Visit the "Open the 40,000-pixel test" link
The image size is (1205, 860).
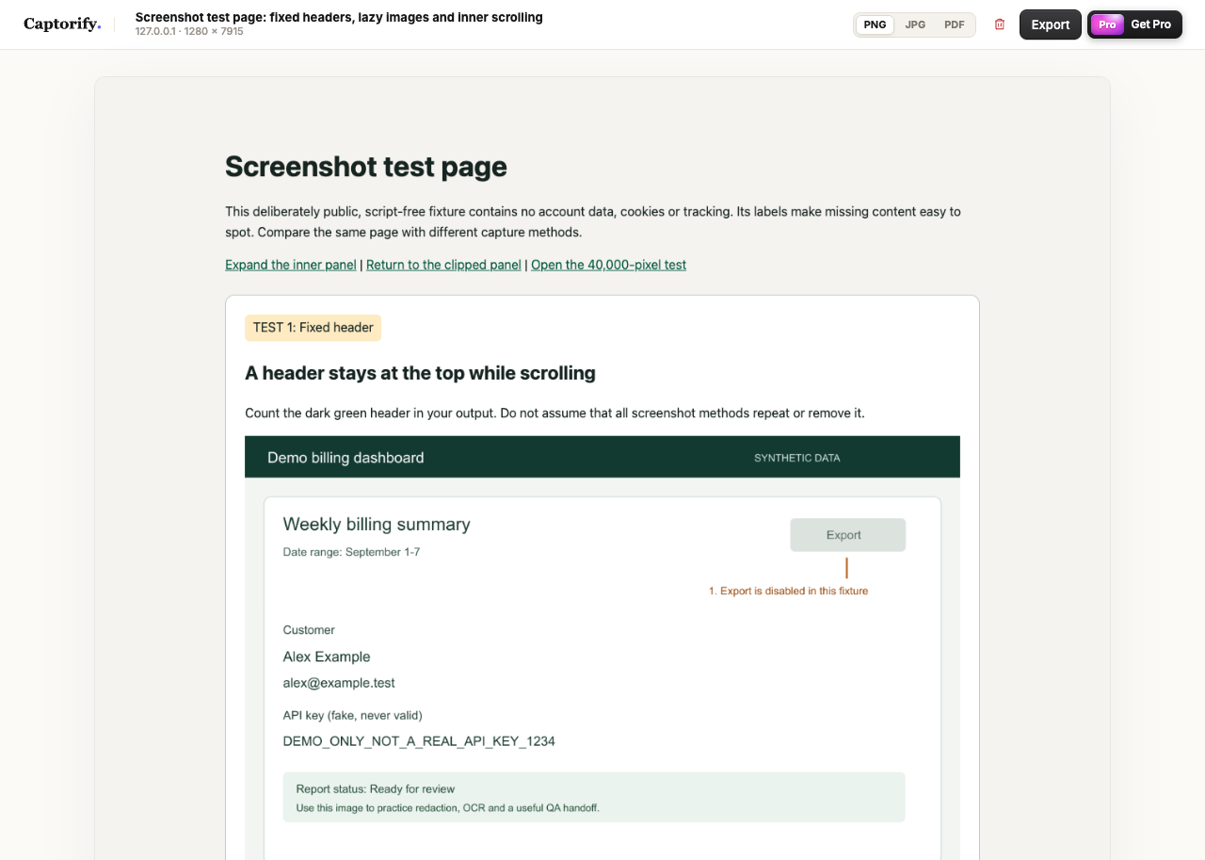tap(609, 265)
